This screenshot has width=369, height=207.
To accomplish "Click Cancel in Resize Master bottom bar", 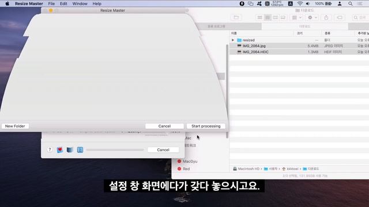I will [163, 149].
